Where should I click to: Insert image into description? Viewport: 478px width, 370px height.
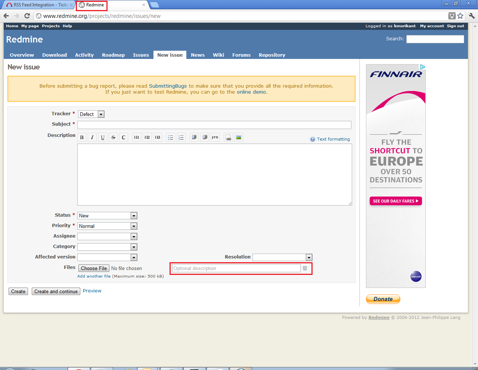click(x=239, y=137)
